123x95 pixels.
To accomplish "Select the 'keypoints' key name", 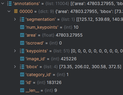I will (37, 51).
